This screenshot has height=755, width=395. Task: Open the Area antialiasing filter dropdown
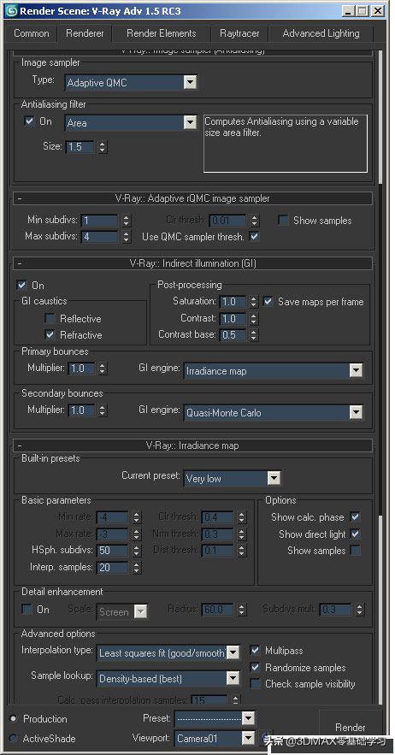(131, 123)
